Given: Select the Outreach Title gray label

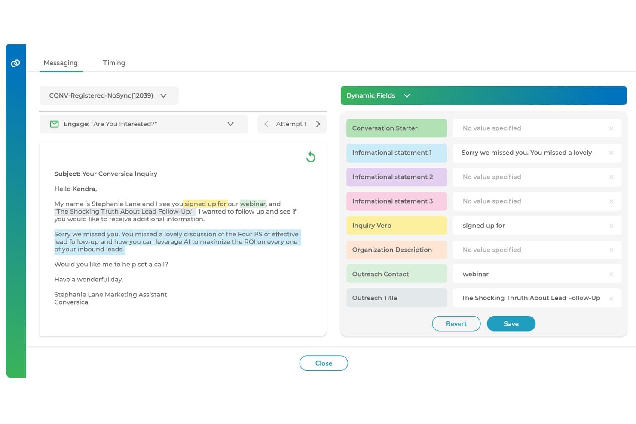Looking at the screenshot, I should (x=397, y=298).
